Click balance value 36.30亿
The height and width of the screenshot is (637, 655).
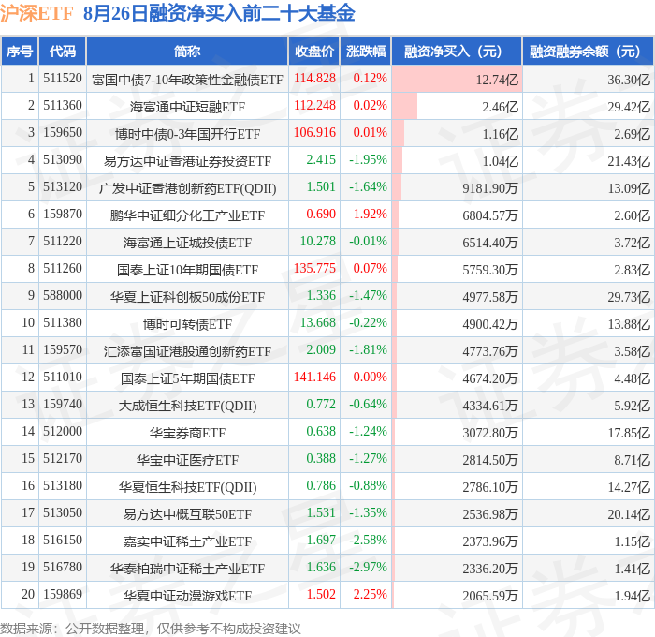[629, 80]
